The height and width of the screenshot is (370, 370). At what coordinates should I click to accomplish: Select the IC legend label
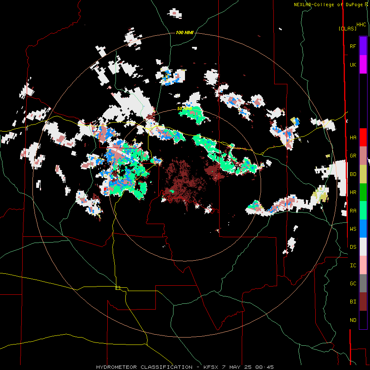pos(353,266)
